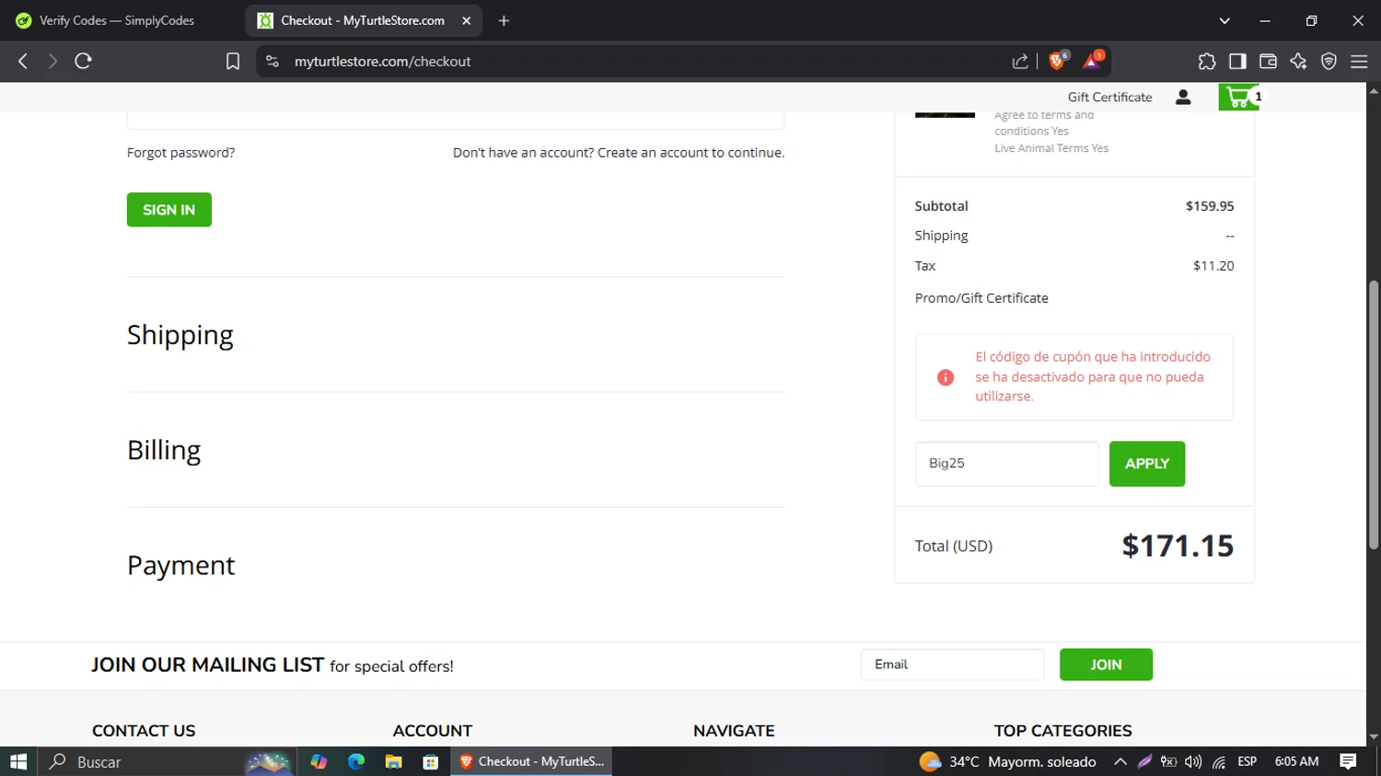1381x776 pixels.
Task: Click the network Wi-Fi tray icon
Action: pyautogui.click(x=1218, y=761)
